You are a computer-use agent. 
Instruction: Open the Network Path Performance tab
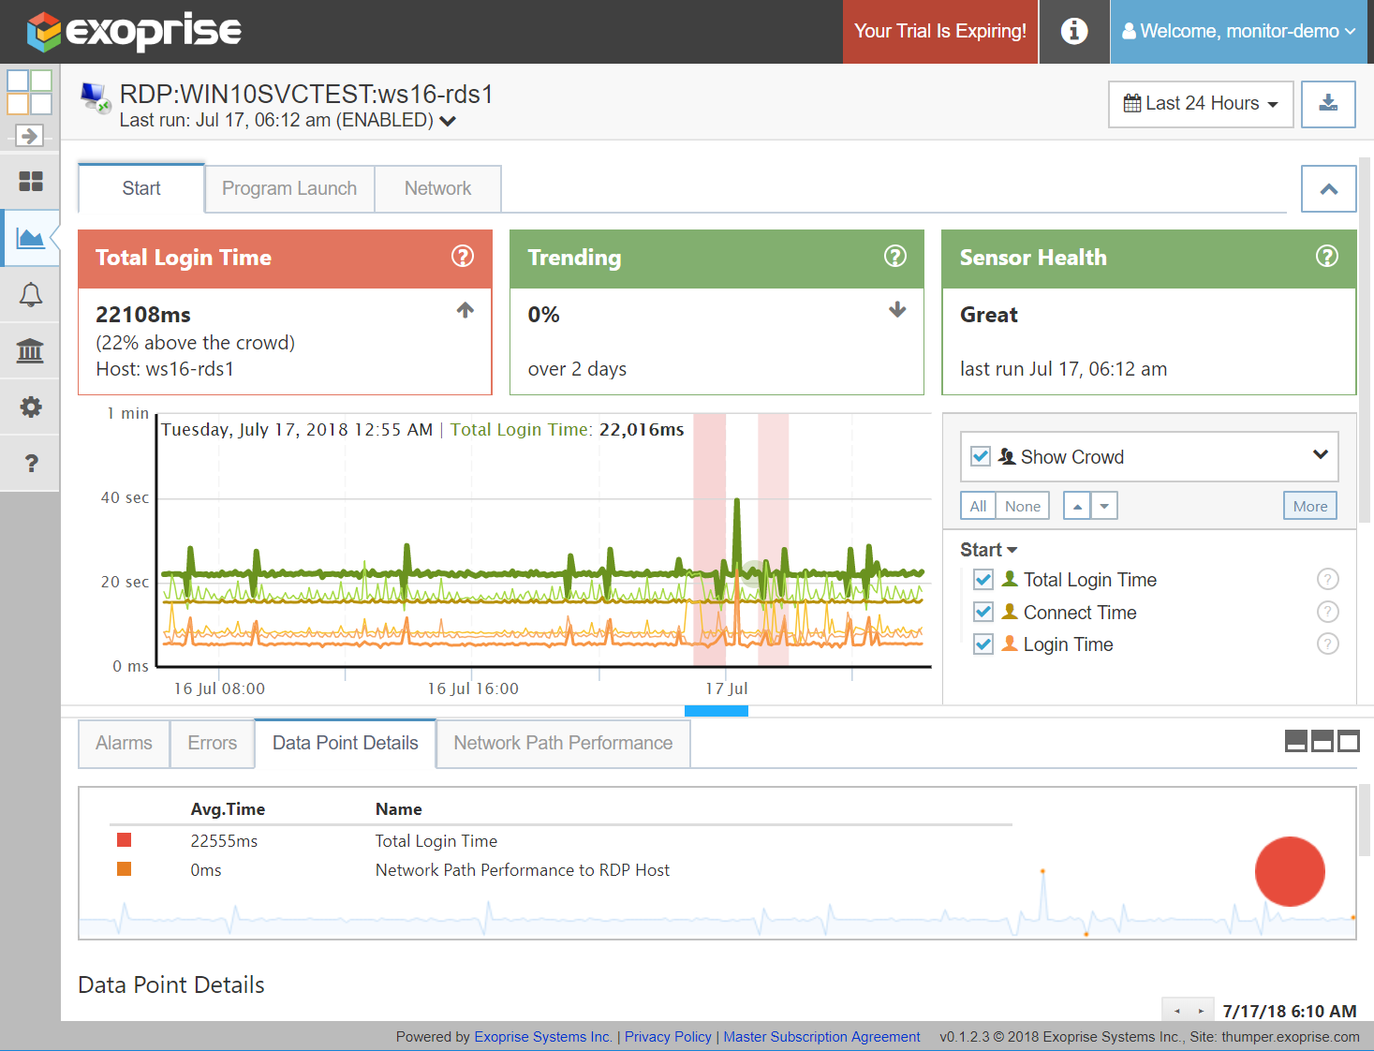pyautogui.click(x=563, y=743)
